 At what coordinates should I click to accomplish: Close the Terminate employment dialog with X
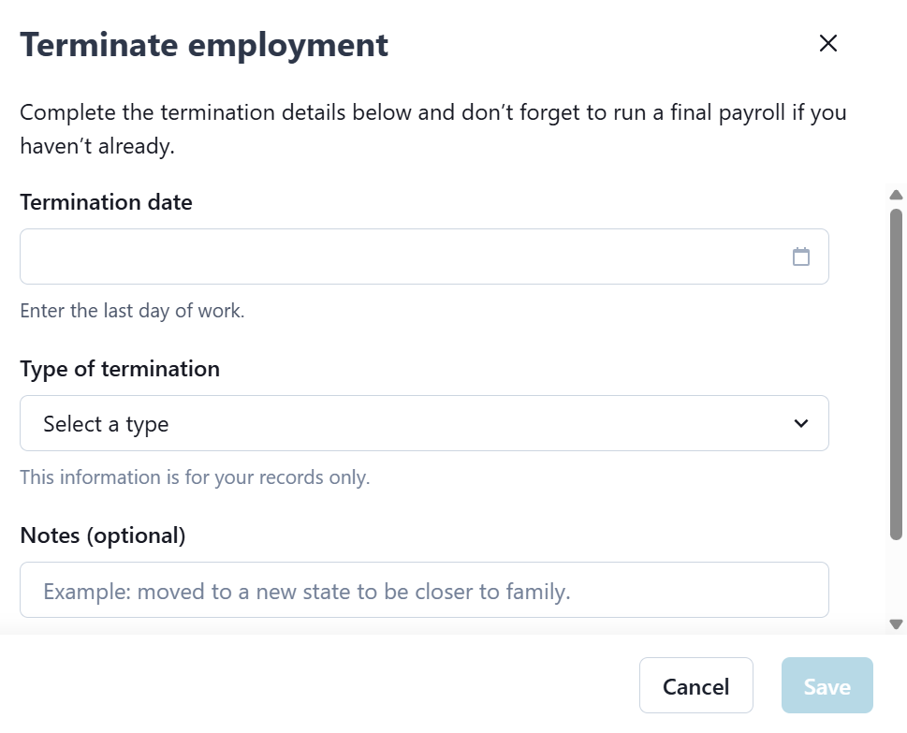(827, 43)
